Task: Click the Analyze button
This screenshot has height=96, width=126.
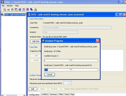Action: tap(54, 89)
